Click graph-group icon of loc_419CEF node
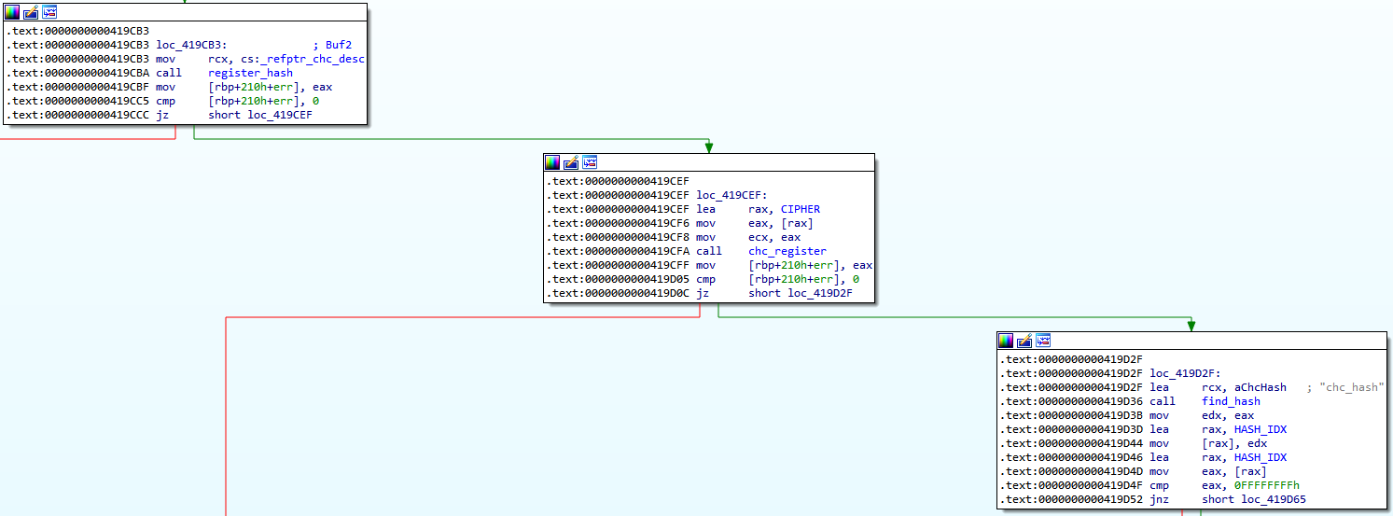This screenshot has width=1393, height=516. click(588, 162)
